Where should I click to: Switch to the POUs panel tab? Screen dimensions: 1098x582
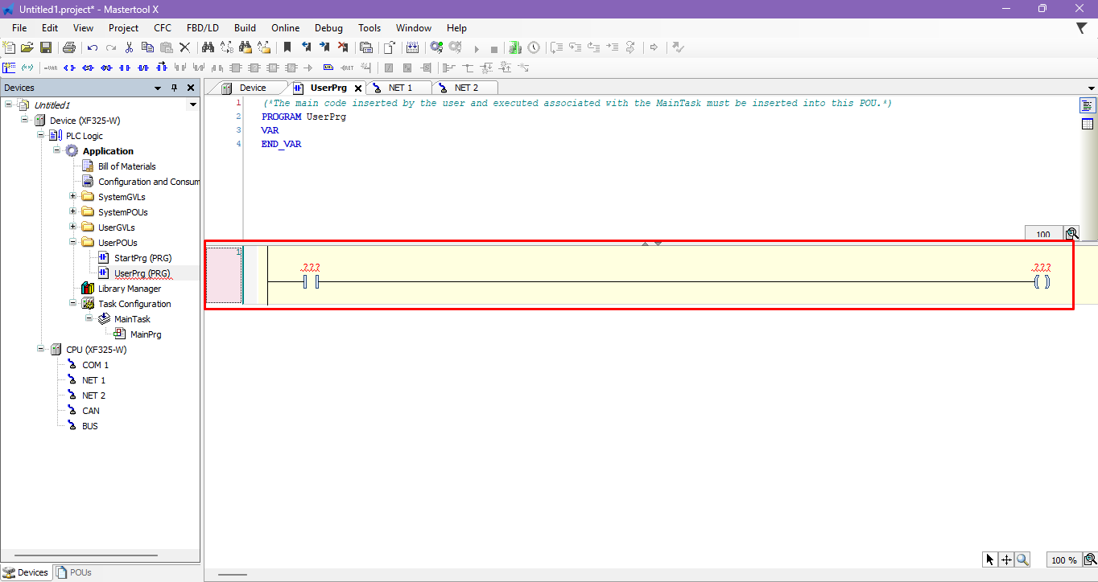pyautogui.click(x=74, y=572)
